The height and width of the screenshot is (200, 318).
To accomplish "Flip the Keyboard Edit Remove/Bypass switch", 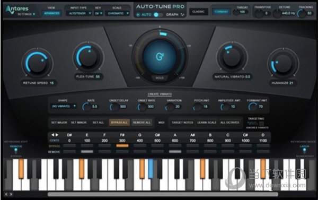I will (x=16, y=151).
